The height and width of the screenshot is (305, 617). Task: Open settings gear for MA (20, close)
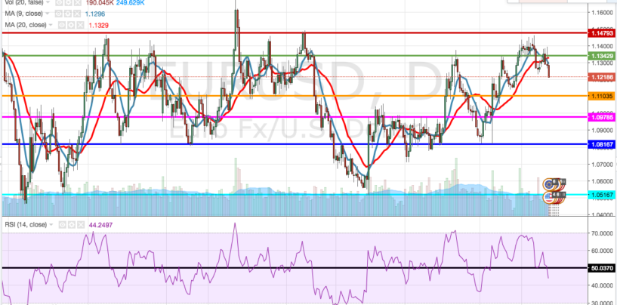pyautogui.click(x=71, y=25)
